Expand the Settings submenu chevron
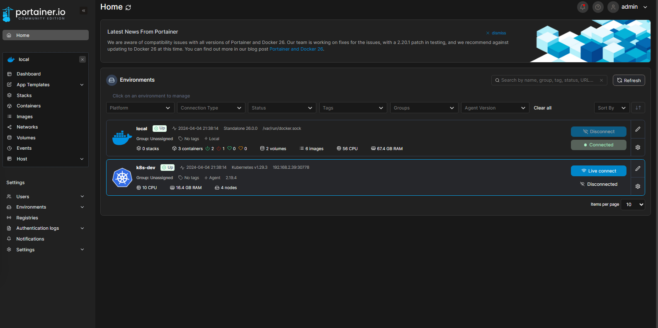The height and width of the screenshot is (328, 658). 82,250
